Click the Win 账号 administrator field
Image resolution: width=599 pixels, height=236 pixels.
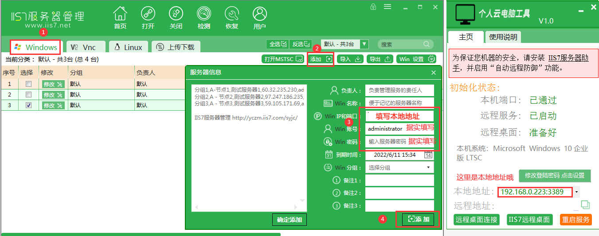pos(399,128)
